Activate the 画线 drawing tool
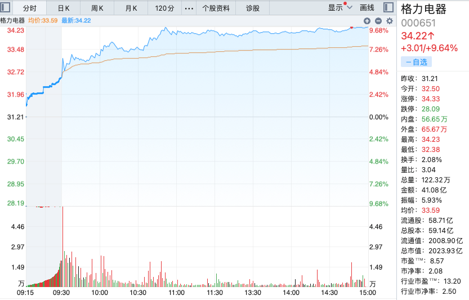 coord(367,8)
